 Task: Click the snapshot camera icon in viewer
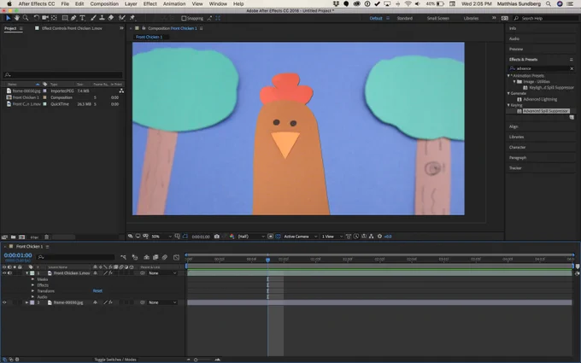click(217, 237)
